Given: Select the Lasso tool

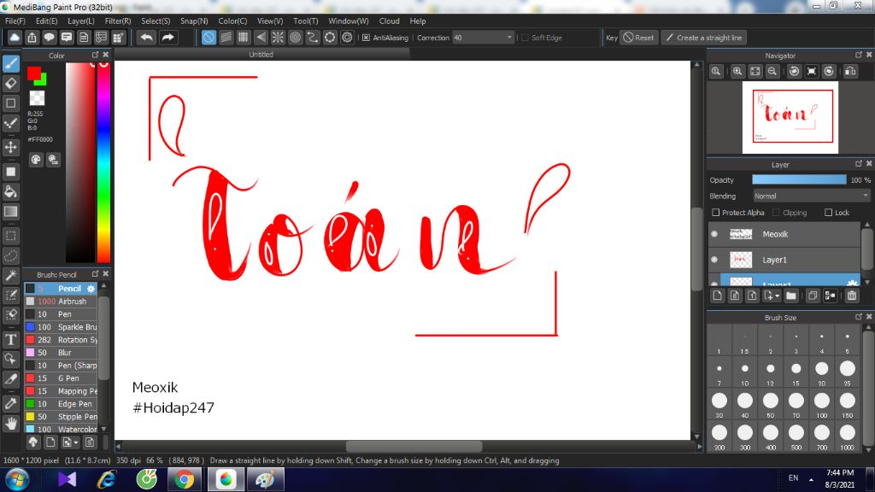Looking at the screenshot, I should [x=10, y=255].
